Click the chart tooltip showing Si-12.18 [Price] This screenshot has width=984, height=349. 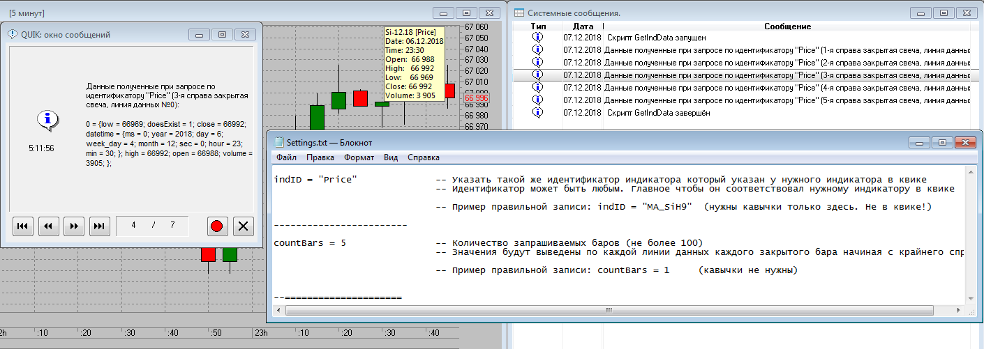[x=415, y=63]
